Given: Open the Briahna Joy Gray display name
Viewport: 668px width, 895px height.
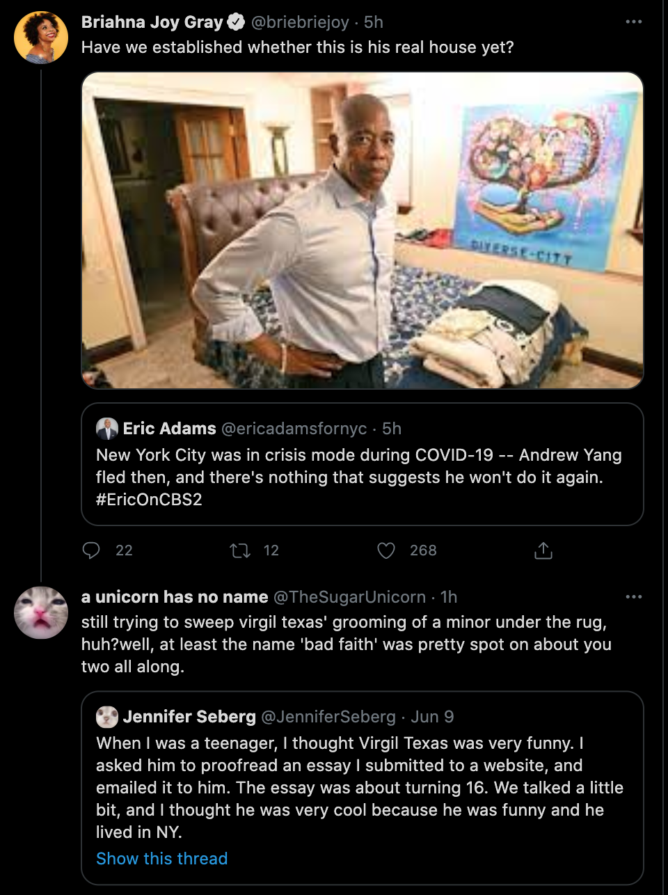Looking at the screenshot, I should tap(152, 22).
